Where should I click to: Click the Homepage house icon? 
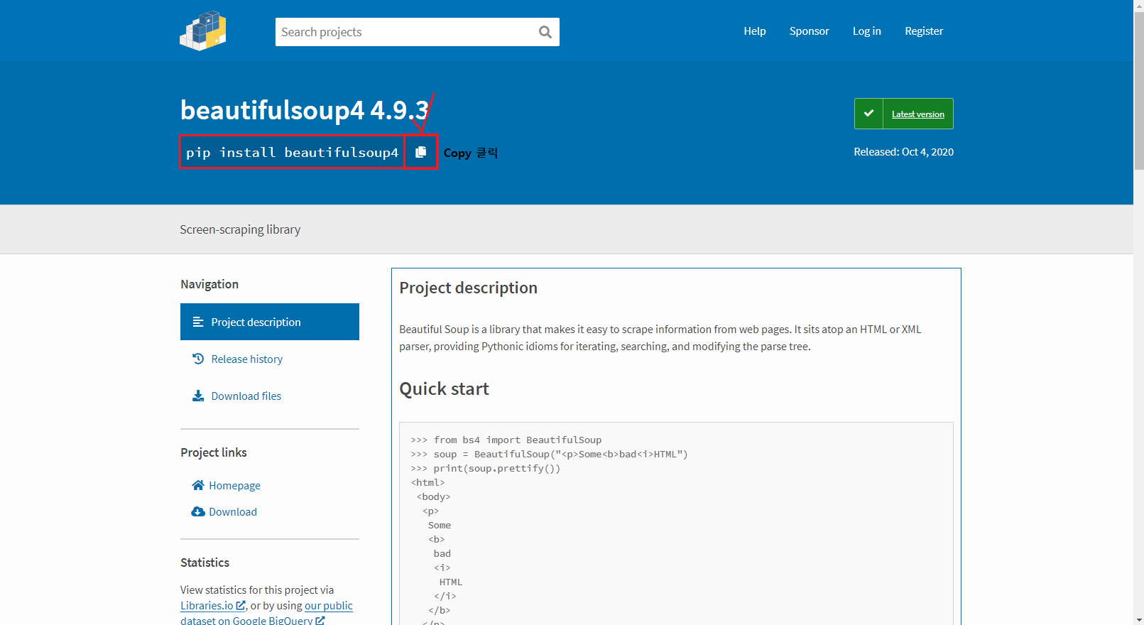point(198,485)
